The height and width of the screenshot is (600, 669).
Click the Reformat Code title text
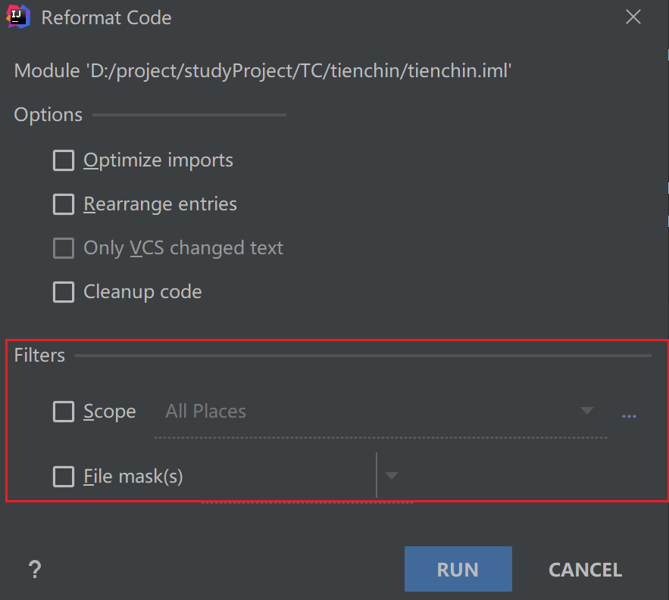(x=106, y=17)
